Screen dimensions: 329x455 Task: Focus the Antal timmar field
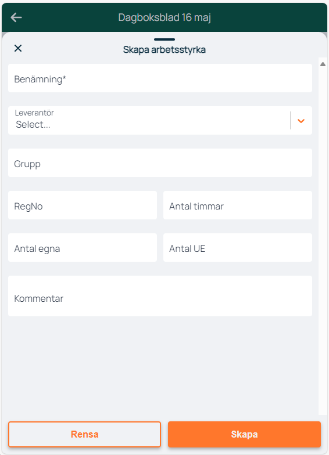[238, 205]
